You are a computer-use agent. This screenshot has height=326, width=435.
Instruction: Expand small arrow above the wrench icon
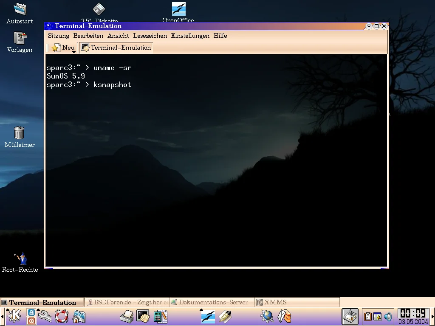pos(39,309)
